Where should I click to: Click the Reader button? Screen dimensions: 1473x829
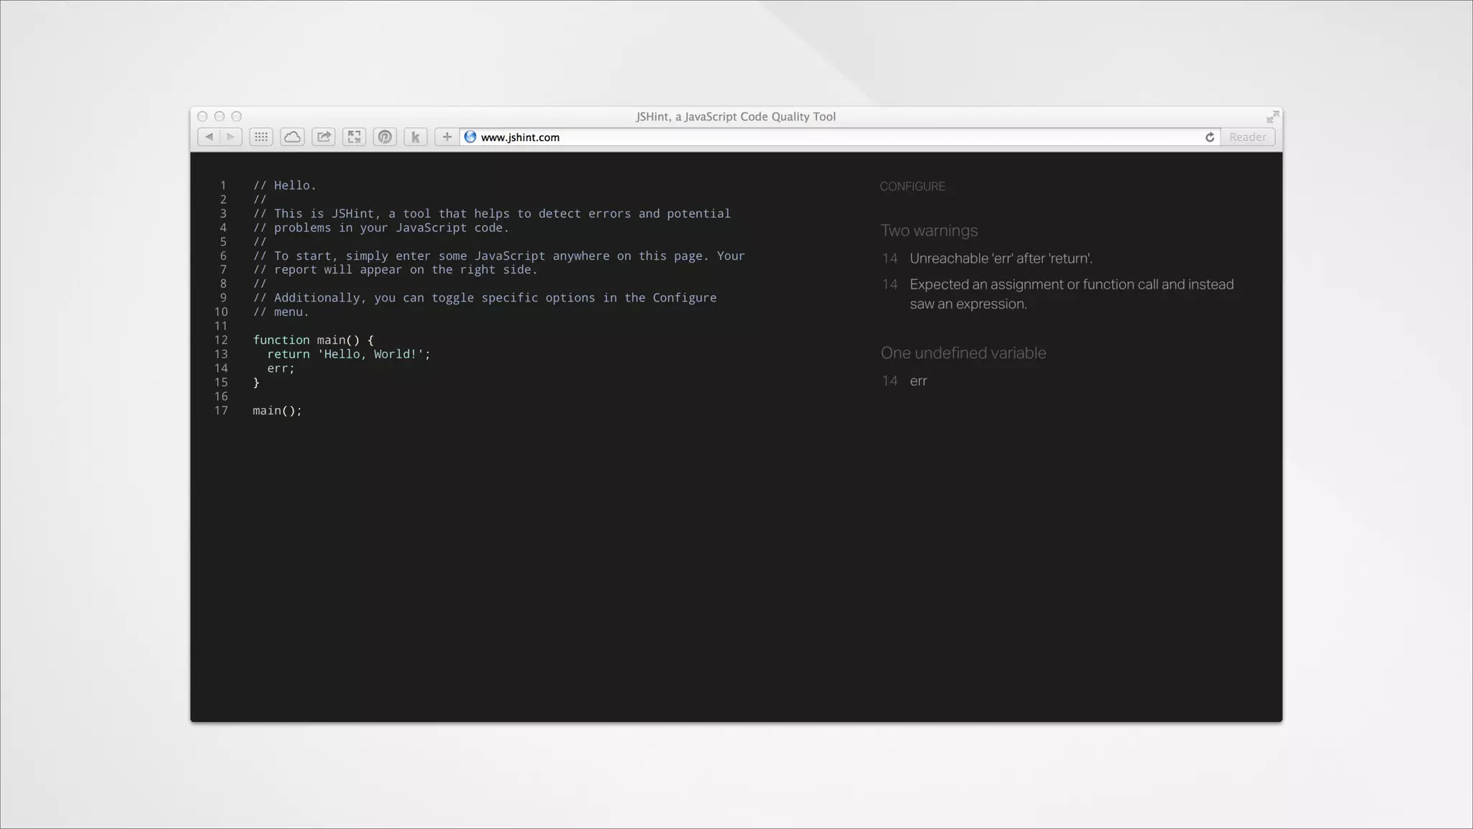pyautogui.click(x=1247, y=137)
